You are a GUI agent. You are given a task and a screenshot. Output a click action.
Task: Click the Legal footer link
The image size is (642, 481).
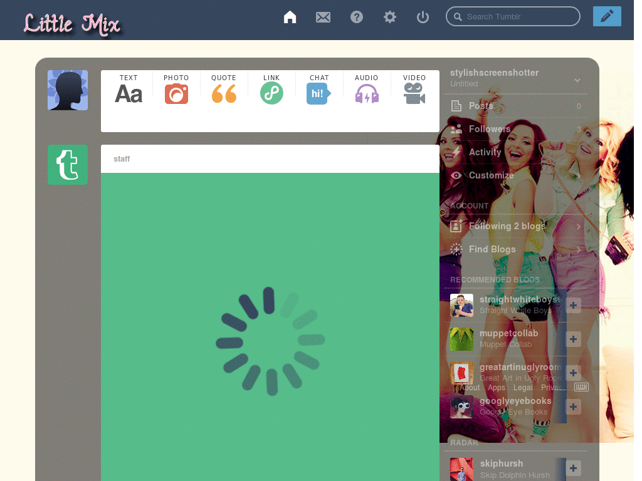coord(523,388)
